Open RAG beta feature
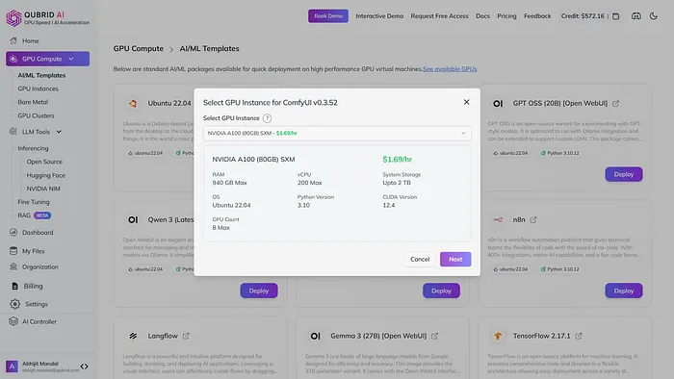The width and height of the screenshot is (674, 379). tap(34, 215)
